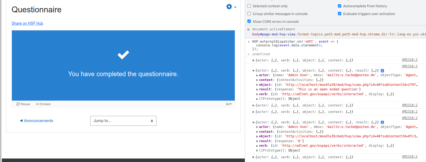Expand the first logged statement object below 'undefined'
This screenshot has width=426, height=162.
253,60
